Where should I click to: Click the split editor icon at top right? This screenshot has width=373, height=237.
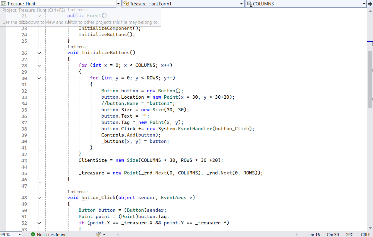click(x=370, y=4)
